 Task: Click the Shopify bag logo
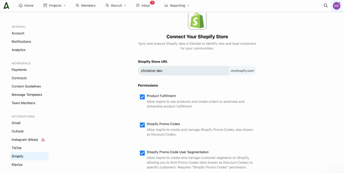tap(197, 20)
